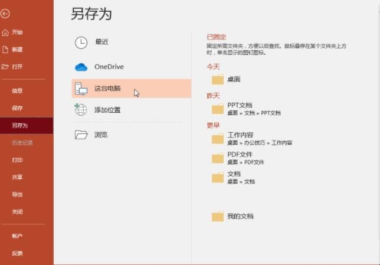The height and width of the screenshot is (265, 380).
Task: Open the PPT文档 folder name
Action: point(240,105)
